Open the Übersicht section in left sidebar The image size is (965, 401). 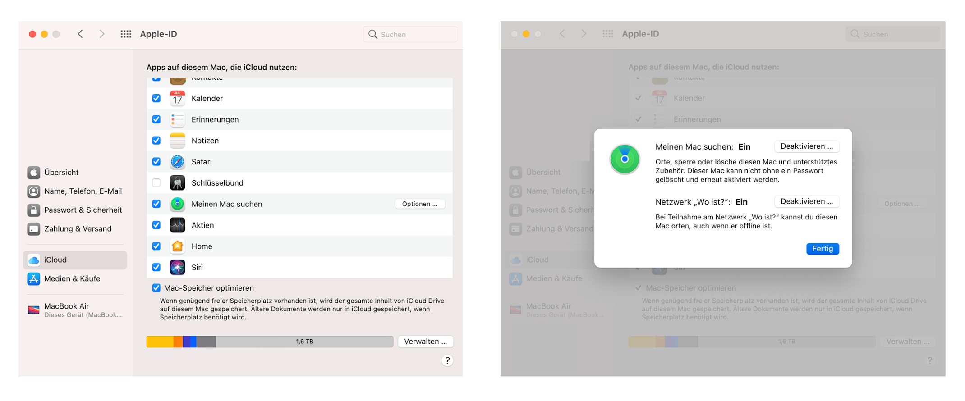click(75, 173)
